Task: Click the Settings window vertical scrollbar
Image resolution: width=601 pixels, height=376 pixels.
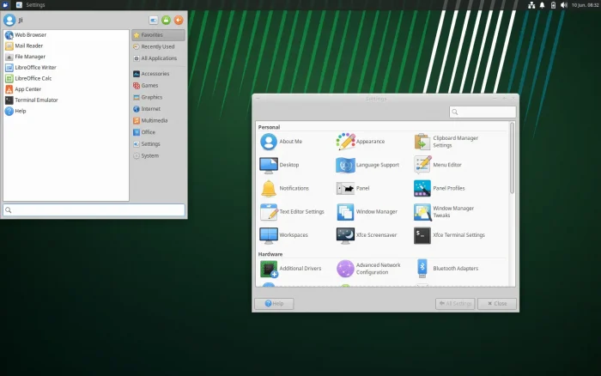Action: (513, 159)
